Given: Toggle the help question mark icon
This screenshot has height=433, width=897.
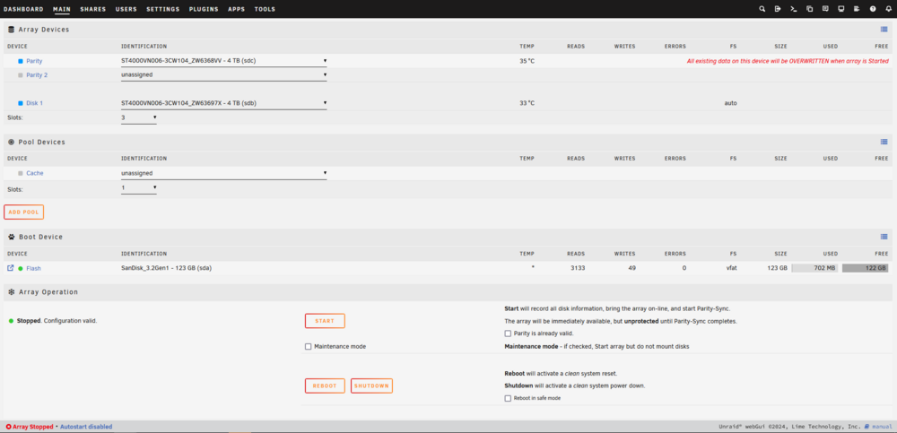Looking at the screenshot, I should (x=873, y=9).
